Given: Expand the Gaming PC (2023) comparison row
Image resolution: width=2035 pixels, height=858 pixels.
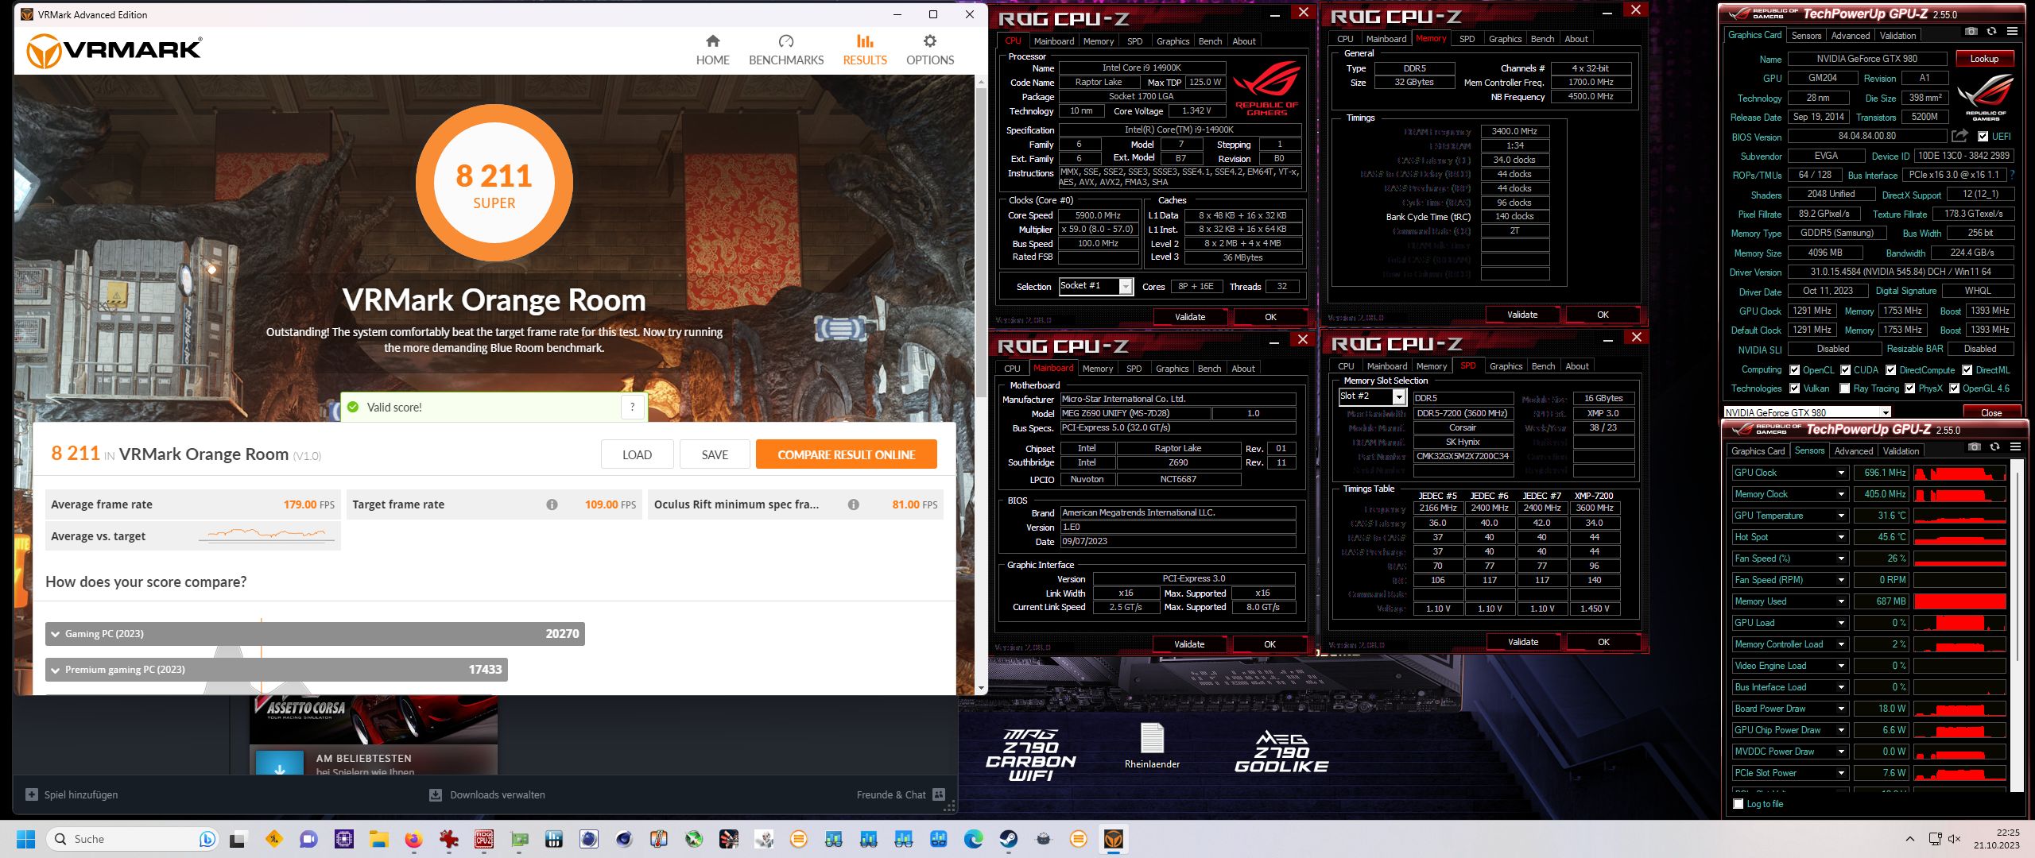Looking at the screenshot, I should (315, 634).
